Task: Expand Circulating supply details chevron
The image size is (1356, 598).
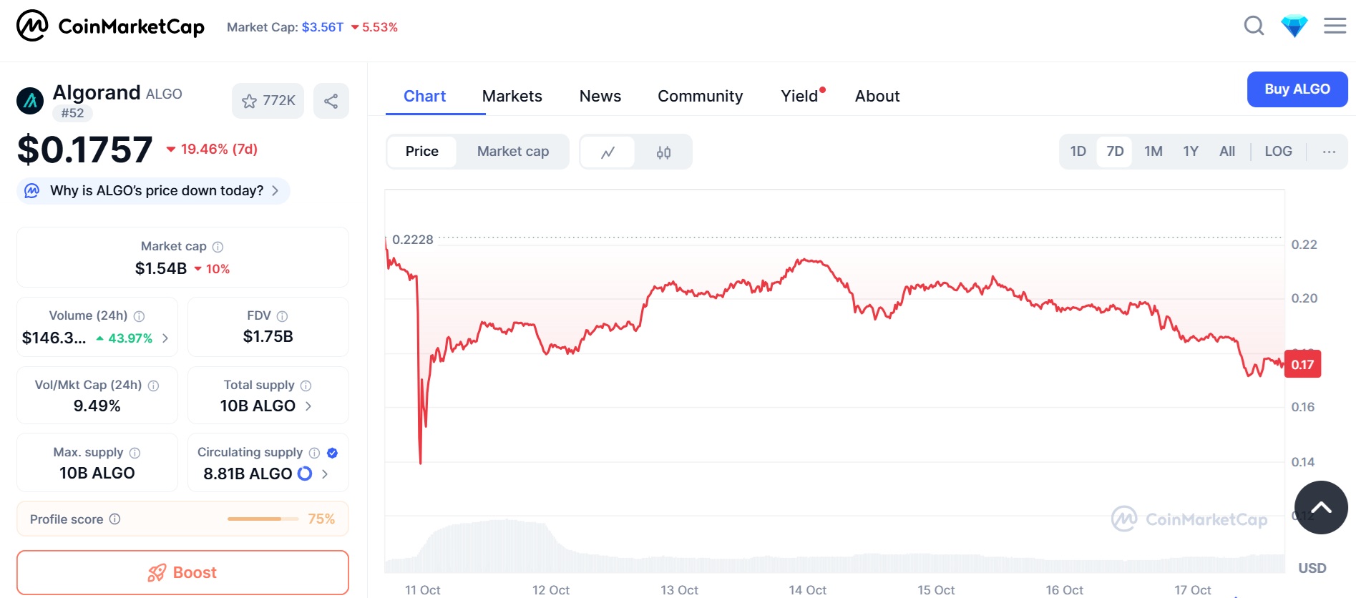Action: [x=325, y=474]
